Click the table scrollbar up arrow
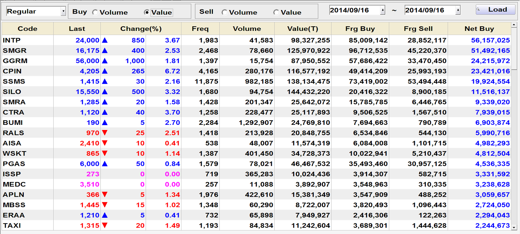Viewport: 520px width, 234px height. pyautogui.click(x=514, y=25)
